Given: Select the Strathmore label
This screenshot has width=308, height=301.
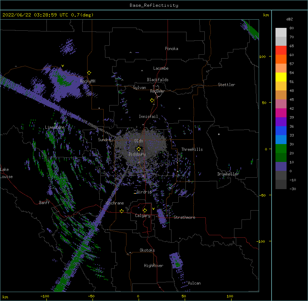Looking at the screenshot, I should pyautogui.click(x=184, y=217).
